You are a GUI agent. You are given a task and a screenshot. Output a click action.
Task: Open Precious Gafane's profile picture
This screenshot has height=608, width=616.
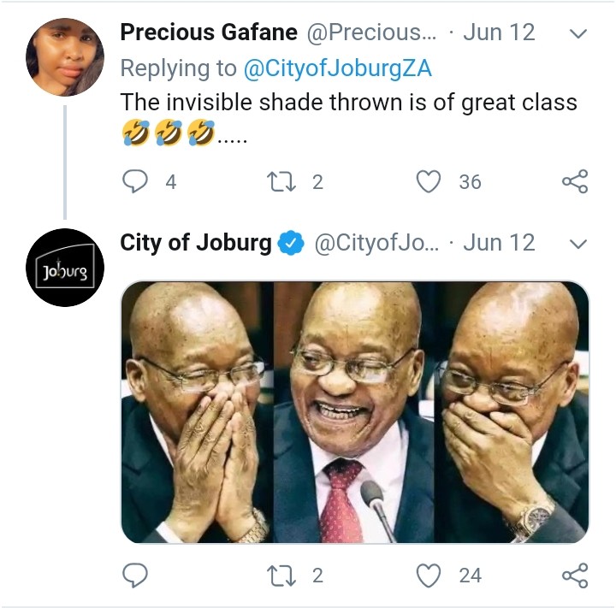[x=65, y=56]
